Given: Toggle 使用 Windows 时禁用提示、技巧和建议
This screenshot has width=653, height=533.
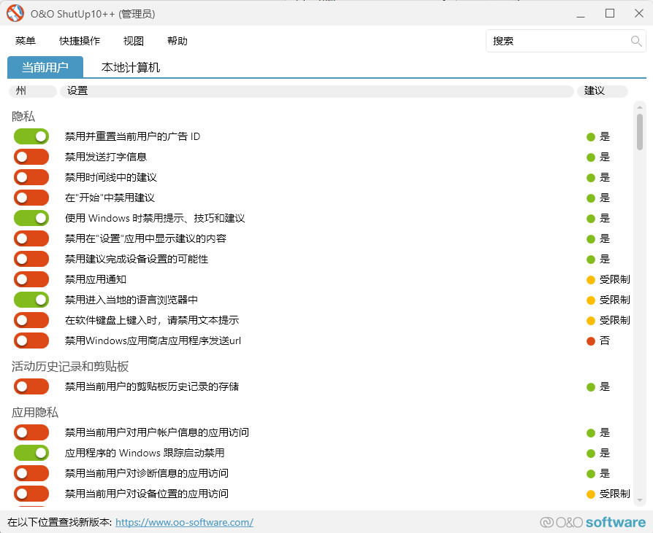Looking at the screenshot, I should click(31, 218).
